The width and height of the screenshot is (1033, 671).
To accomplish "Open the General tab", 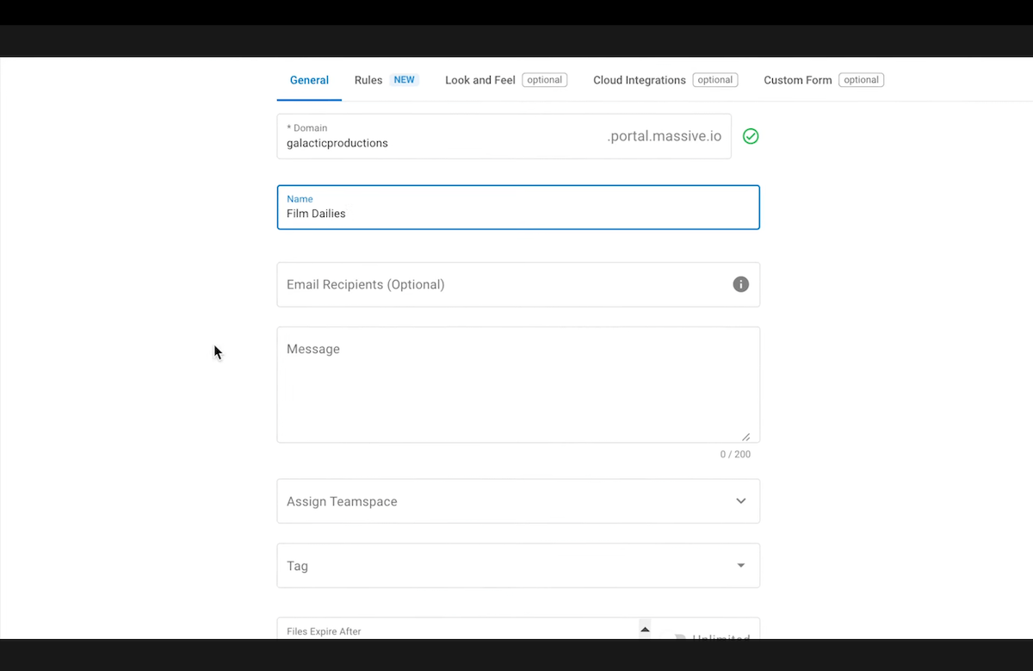I will [309, 80].
